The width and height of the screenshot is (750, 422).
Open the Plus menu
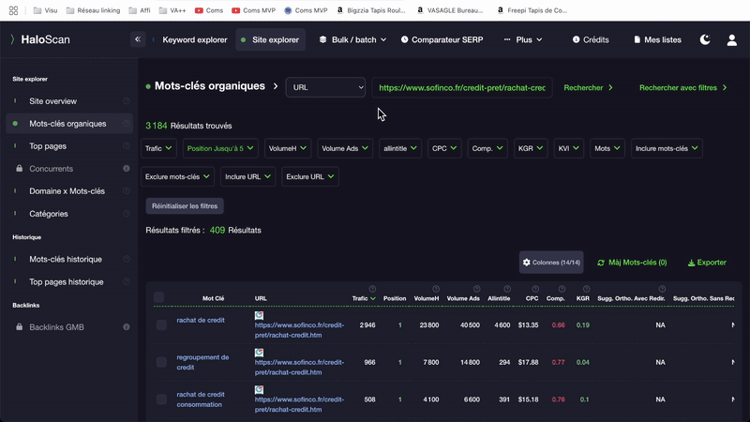523,39
